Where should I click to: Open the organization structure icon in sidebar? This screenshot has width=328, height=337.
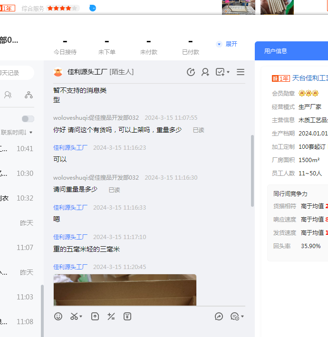tap(29, 95)
